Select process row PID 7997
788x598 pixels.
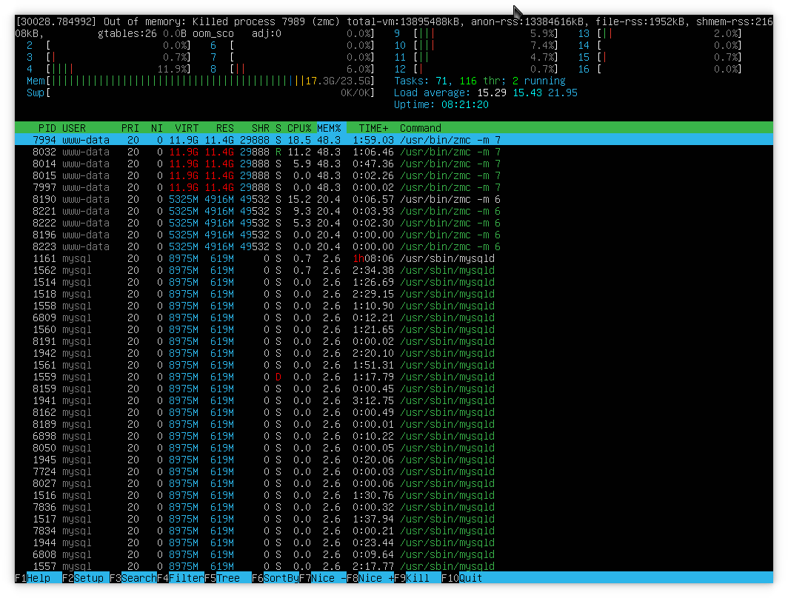point(394,187)
